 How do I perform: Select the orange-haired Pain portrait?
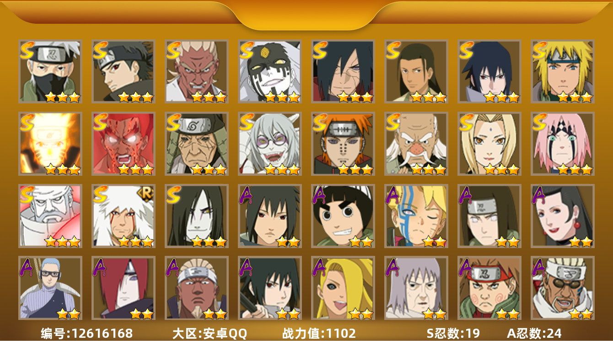coord(343,144)
